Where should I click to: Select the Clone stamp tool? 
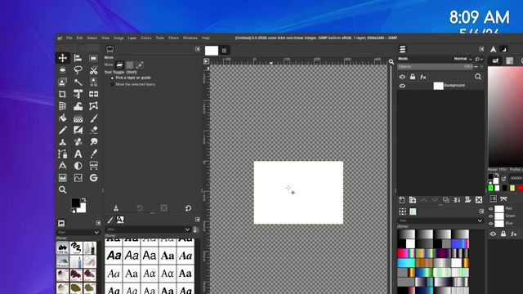click(x=62, y=142)
